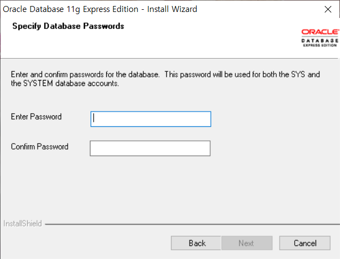
Task: Click the 'Enter Password' label text
Action: pos(36,117)
